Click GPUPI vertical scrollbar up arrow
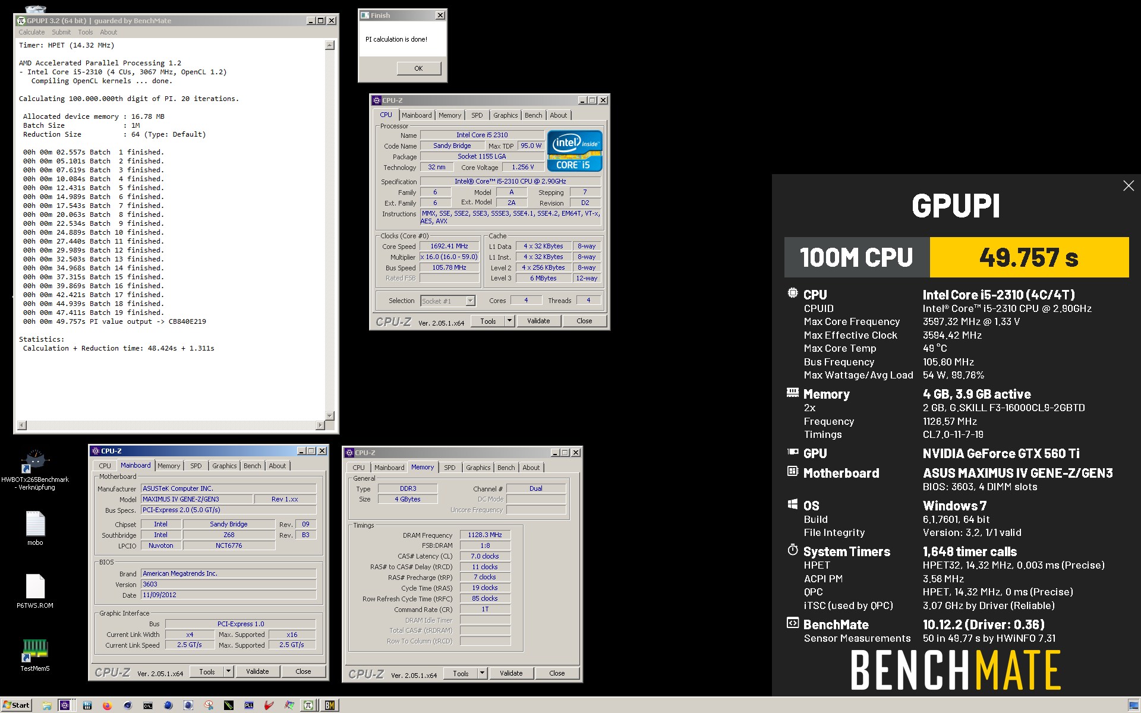The width and height of the screenshot is (1141, 713). [x=330, y=45]
